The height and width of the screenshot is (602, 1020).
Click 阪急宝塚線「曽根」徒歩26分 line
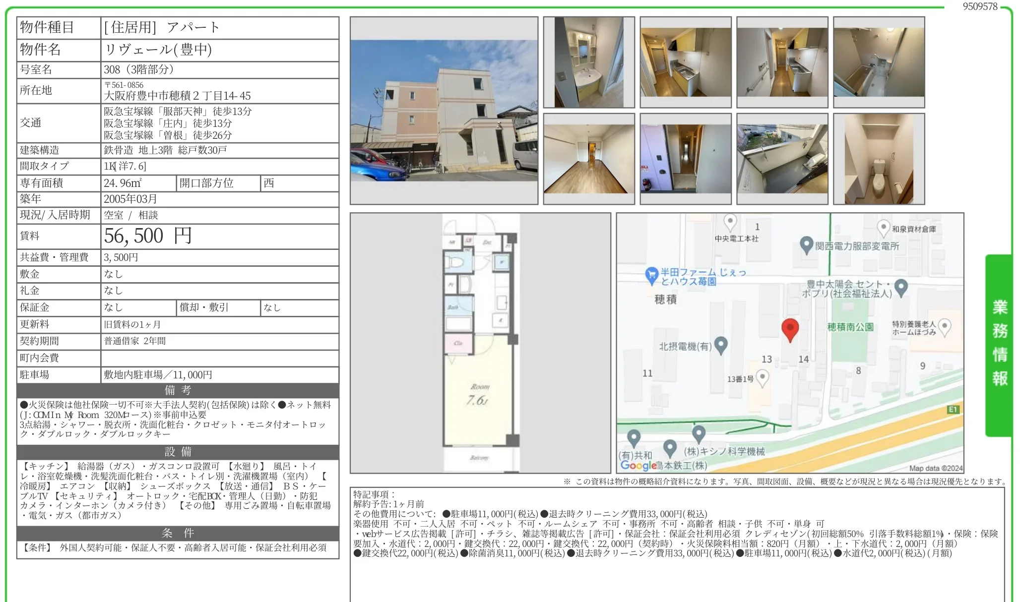(168, 135)
